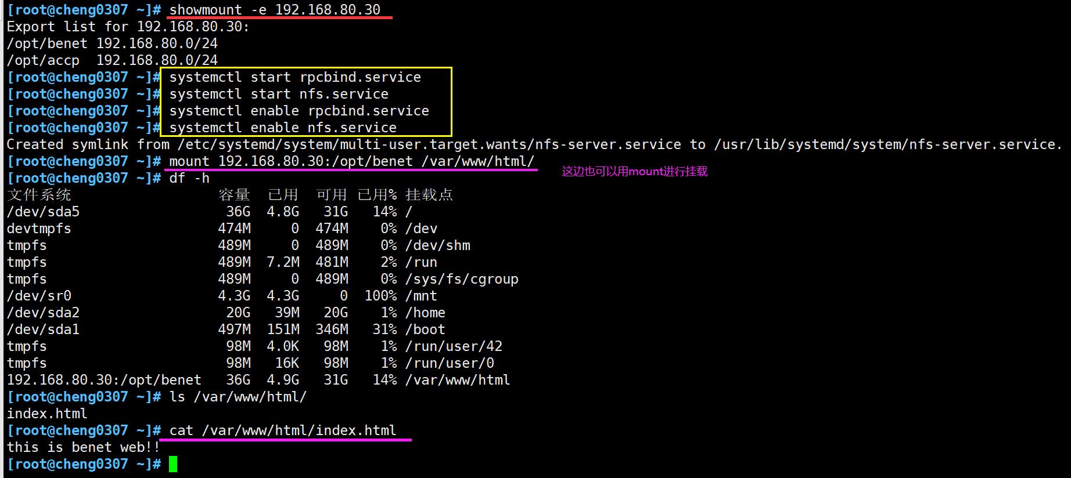Click the 可用 column header

[x=332, y=195]
